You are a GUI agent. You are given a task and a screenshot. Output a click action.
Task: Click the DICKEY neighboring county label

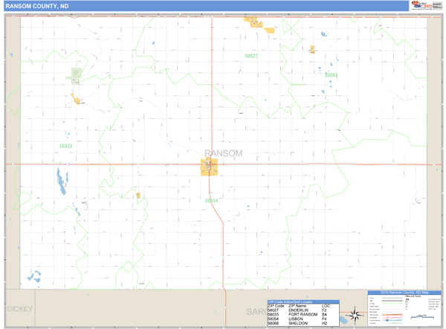[20, 308]
